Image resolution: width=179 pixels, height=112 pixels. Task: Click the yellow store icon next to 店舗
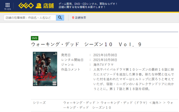[39, 6]
